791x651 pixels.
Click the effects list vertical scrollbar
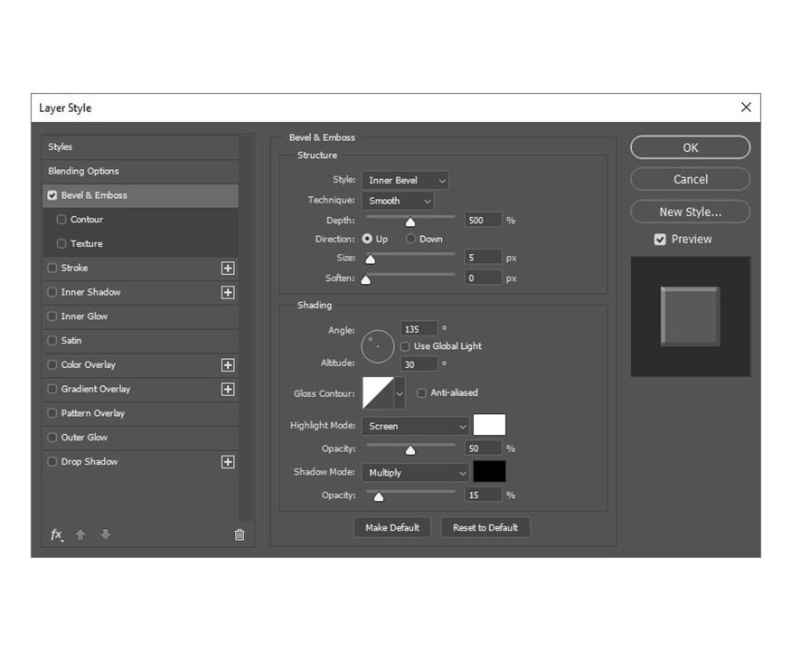[246, 328]
